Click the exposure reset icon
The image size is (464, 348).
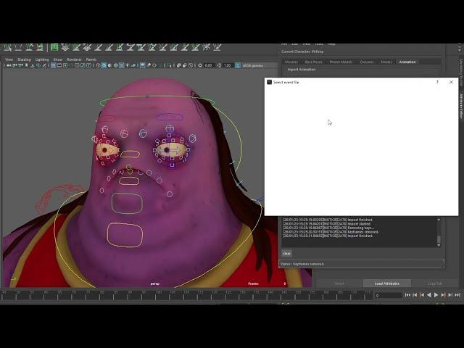tap(200, 65)
